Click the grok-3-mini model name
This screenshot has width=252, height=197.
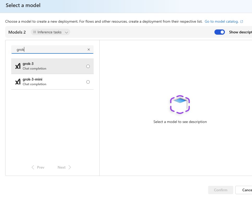coord(32,79)
